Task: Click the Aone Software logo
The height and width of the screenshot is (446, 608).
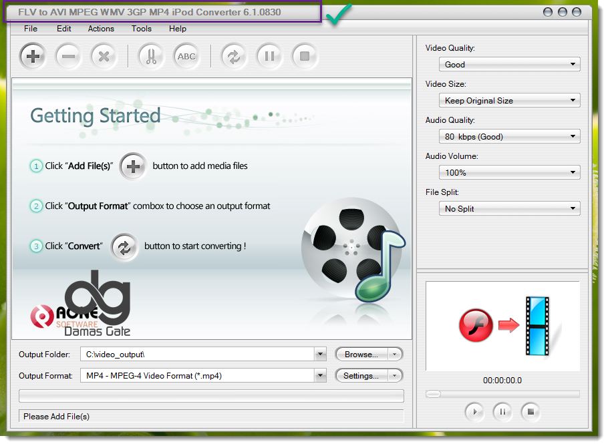Action: [65, 316]
